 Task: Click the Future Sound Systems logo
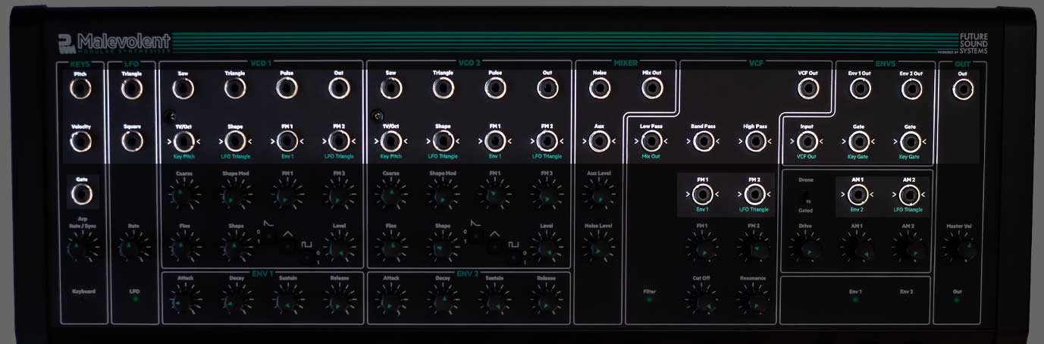(x=973, y=43)
